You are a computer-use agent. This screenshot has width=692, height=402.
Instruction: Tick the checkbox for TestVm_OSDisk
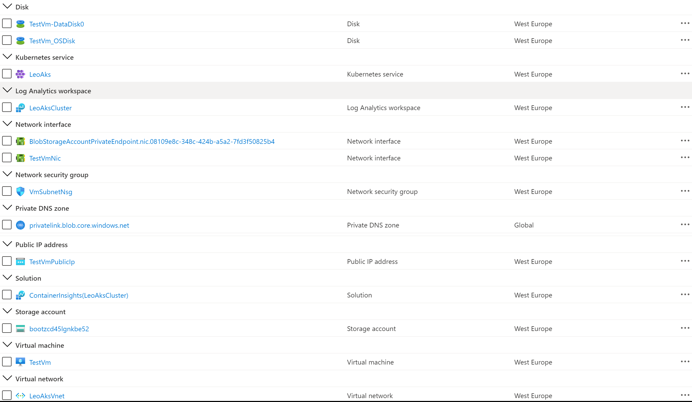pyautogui.click(x=7, y=40)
